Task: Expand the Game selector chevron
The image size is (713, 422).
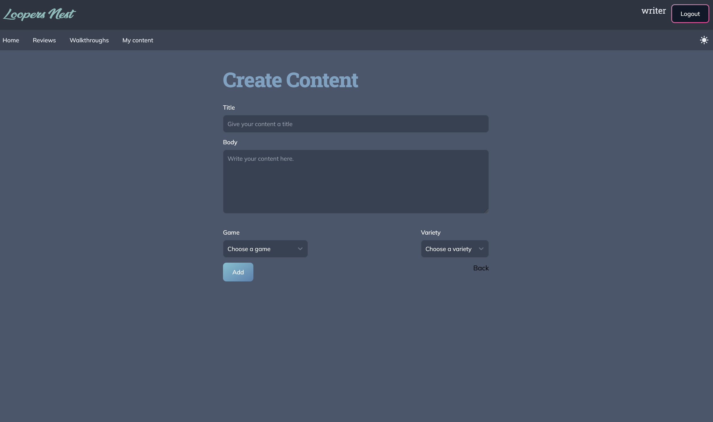Action: point(300,248)
